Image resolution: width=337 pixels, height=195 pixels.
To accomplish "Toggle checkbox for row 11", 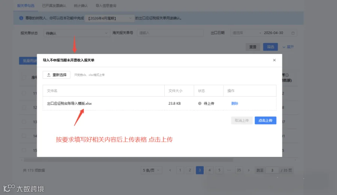I will click(x=24, y=93).
